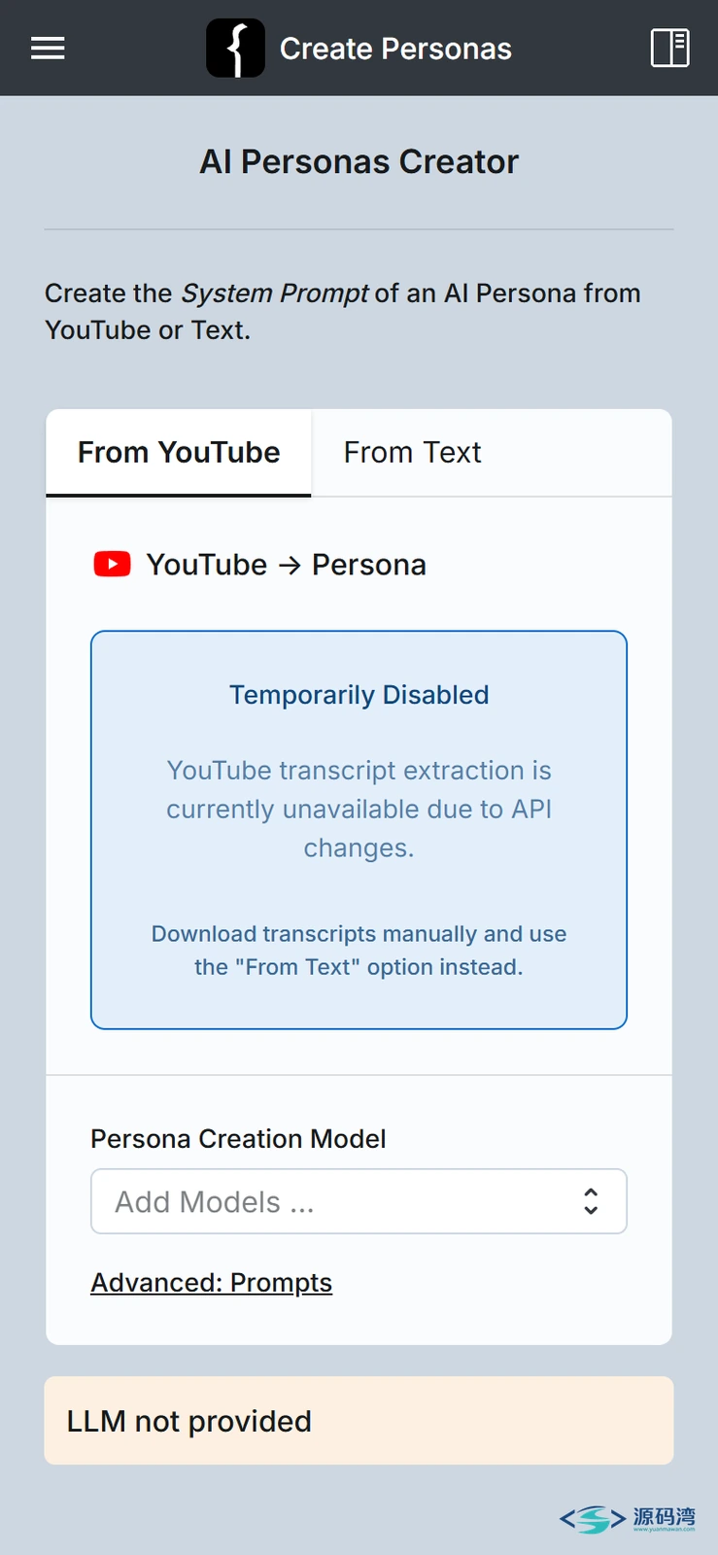Switch to the From Text tab

coord(412,453)
